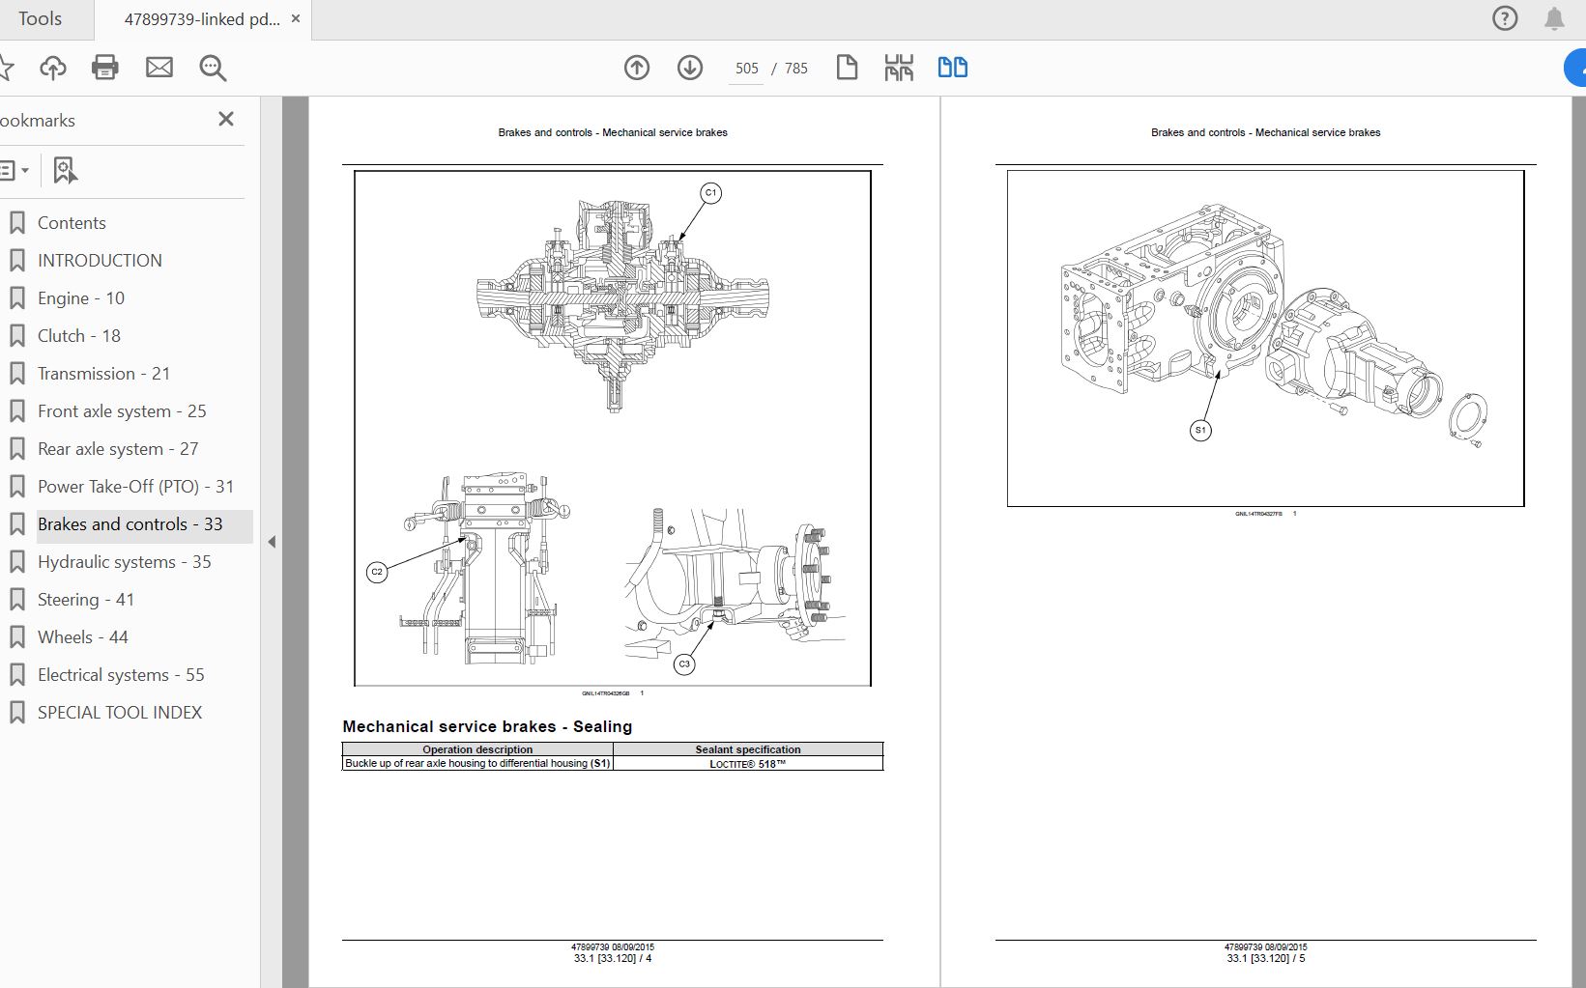Click bookmark icon beside Wheels - 44
1586x988 pixels.
point(16,637)
